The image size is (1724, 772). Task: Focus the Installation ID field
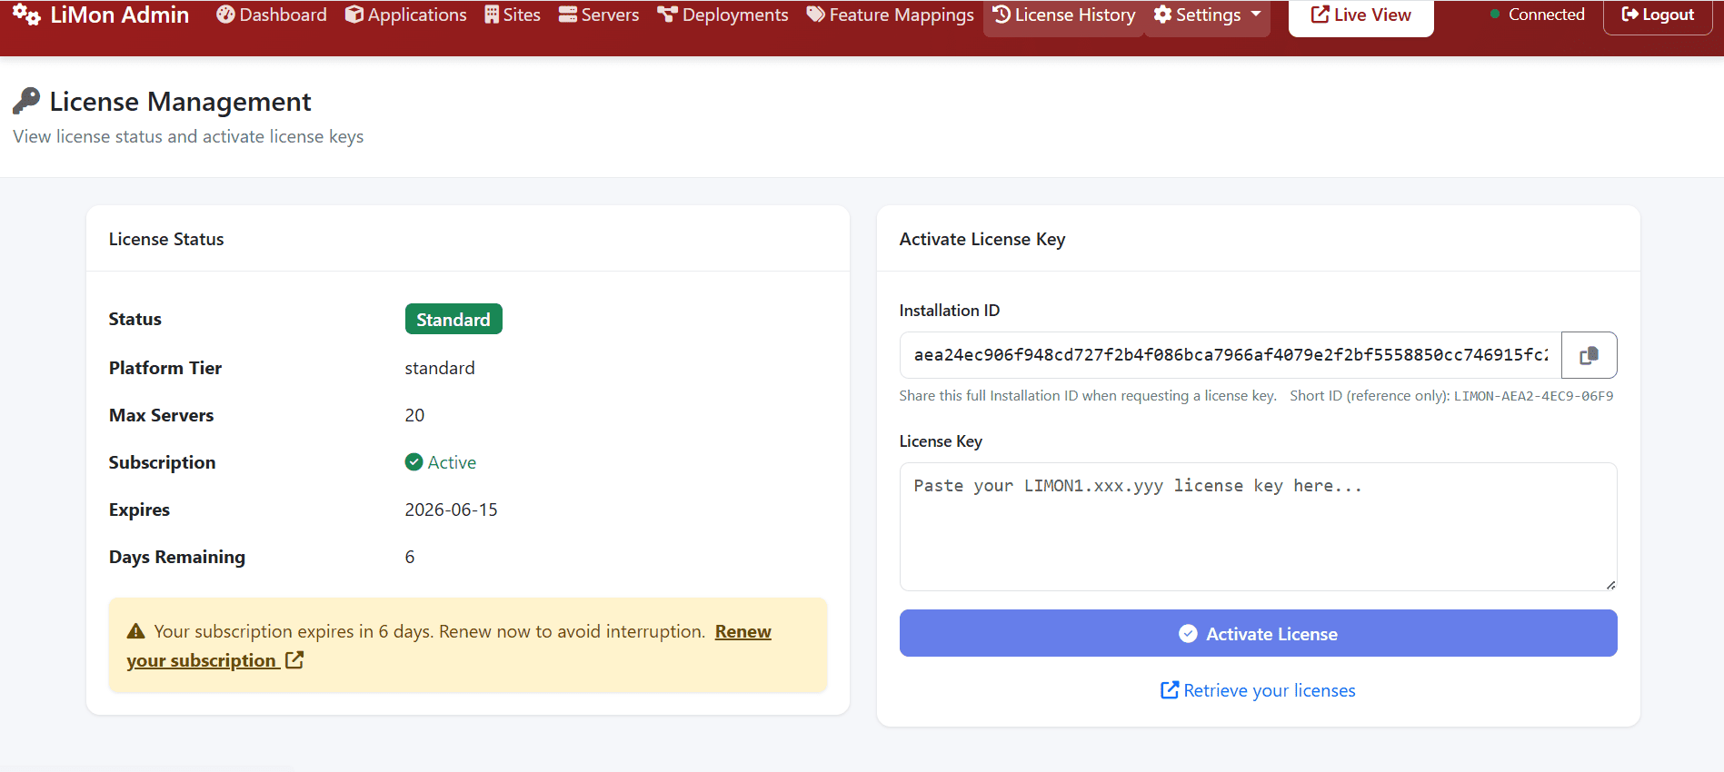pos(1231,355)
